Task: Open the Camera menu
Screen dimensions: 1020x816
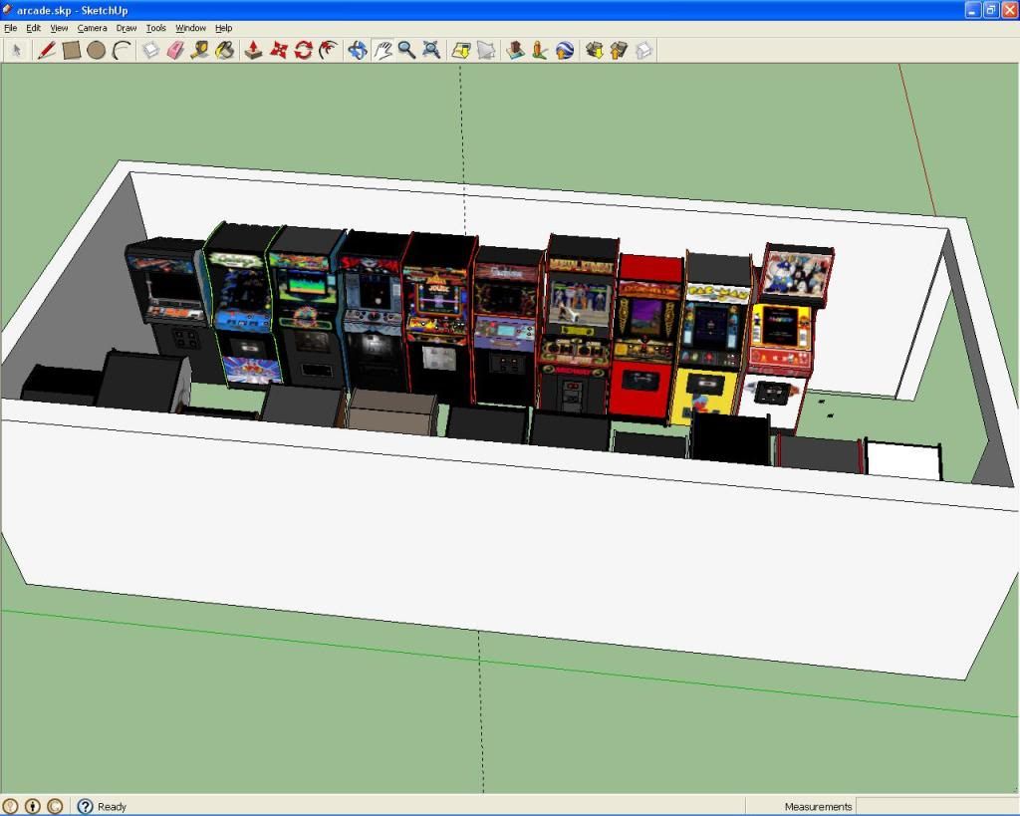Action: pyautogui.click(x=92, y=28)
